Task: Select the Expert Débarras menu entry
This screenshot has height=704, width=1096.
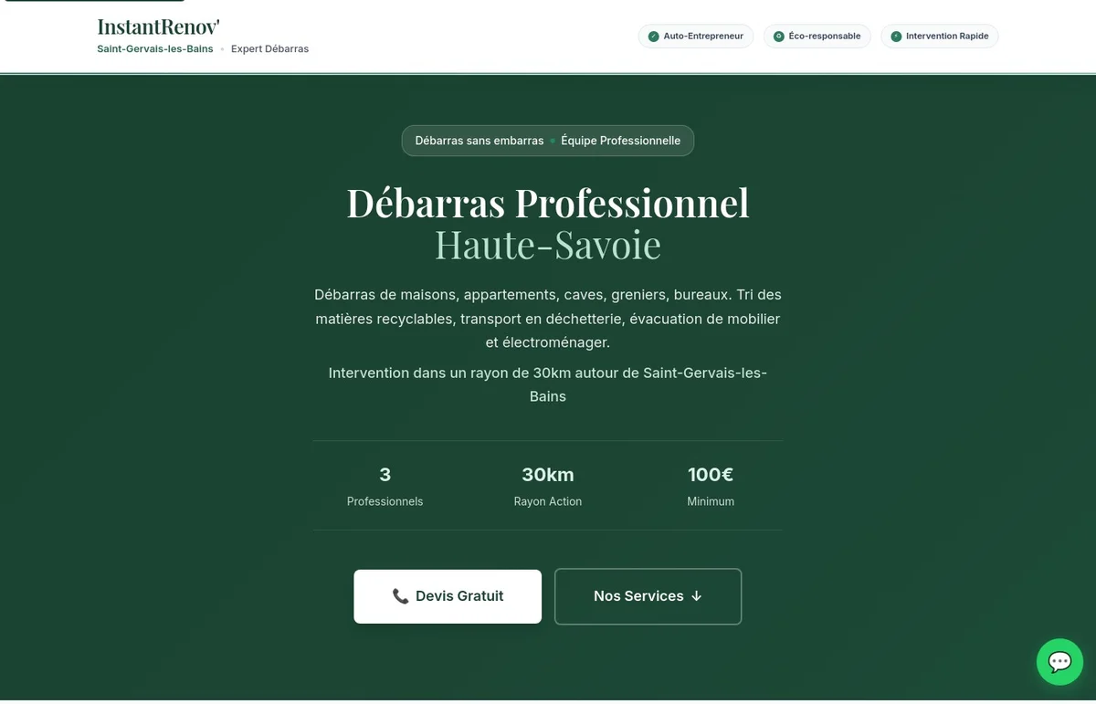Action: point(269,48)
